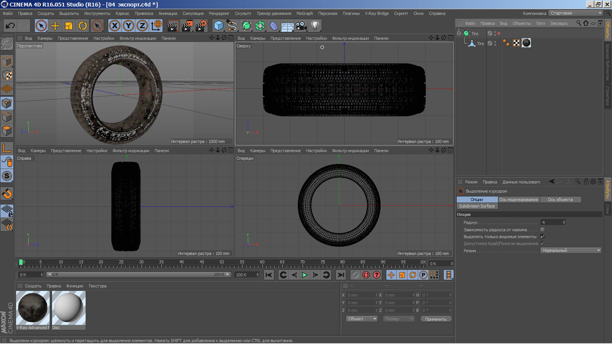Toggle autokeying button
This screenshot has height=344, width=612.
point(366,275)
